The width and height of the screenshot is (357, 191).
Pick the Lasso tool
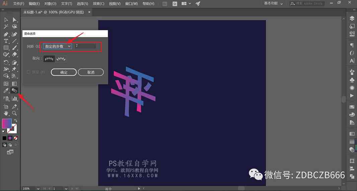[x=14, y=27]
